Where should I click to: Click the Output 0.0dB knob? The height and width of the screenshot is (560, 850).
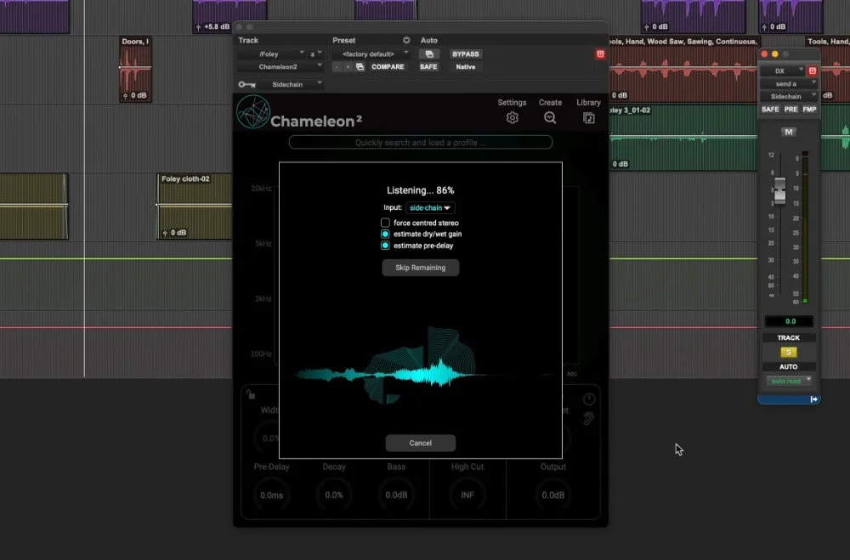coord(553,495)
